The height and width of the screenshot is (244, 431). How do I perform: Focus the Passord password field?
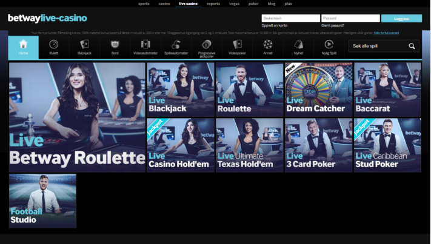pos(351,18)
